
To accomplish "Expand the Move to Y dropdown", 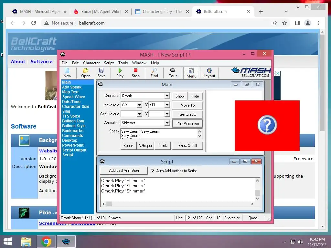I will (x=167, y=105).
